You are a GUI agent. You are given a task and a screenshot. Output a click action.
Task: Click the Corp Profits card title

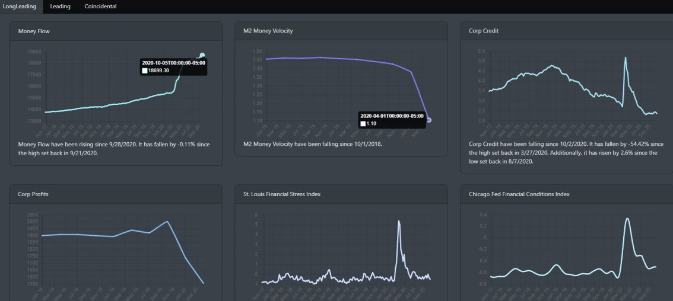(x=33, y=194)
